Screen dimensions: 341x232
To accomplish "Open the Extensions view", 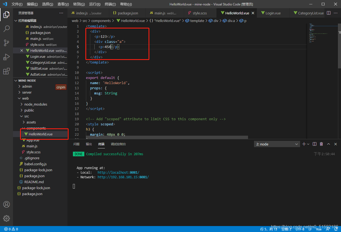I will pyautogui.click(x=7, y=71).
